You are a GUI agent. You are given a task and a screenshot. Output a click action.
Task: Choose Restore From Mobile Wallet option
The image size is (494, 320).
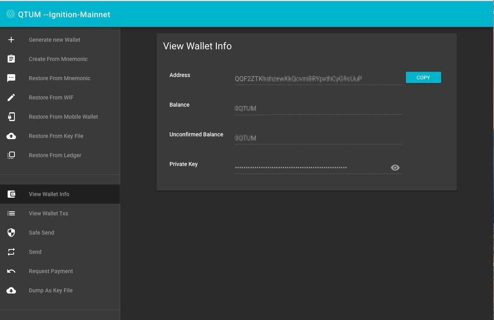[x=60, y=117]
